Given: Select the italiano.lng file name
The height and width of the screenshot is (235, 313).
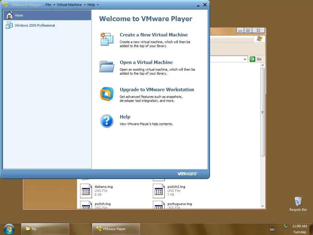Looking at the screenshot, I should point(104,187).
